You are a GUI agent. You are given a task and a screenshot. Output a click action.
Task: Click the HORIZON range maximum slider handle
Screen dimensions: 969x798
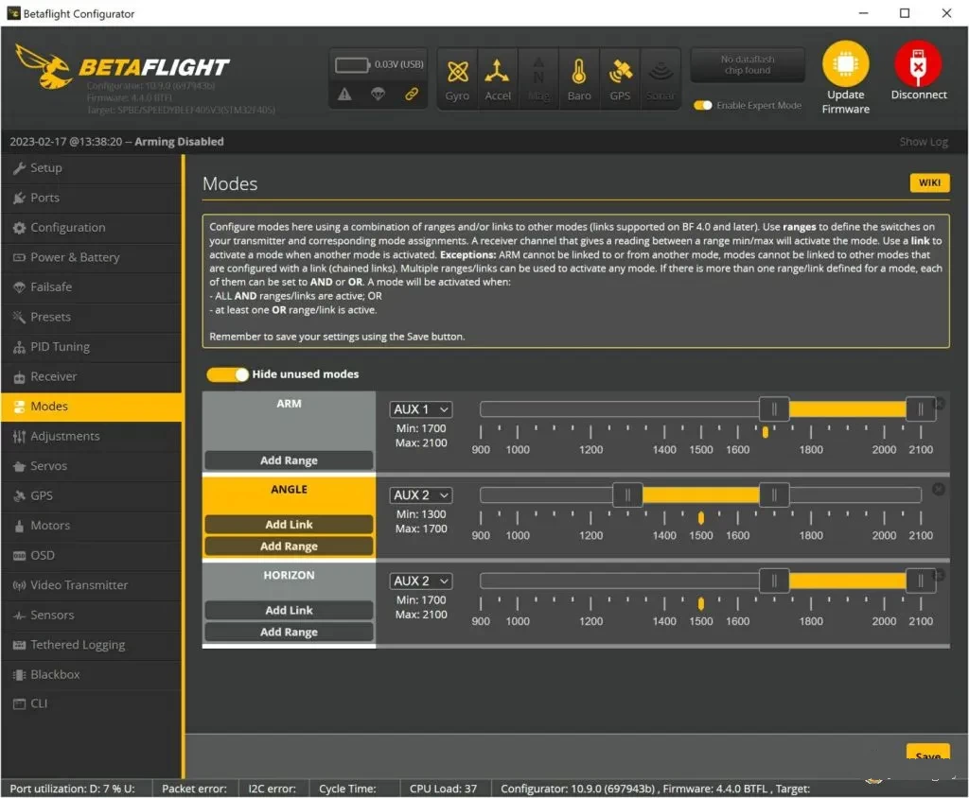[920, 581]
